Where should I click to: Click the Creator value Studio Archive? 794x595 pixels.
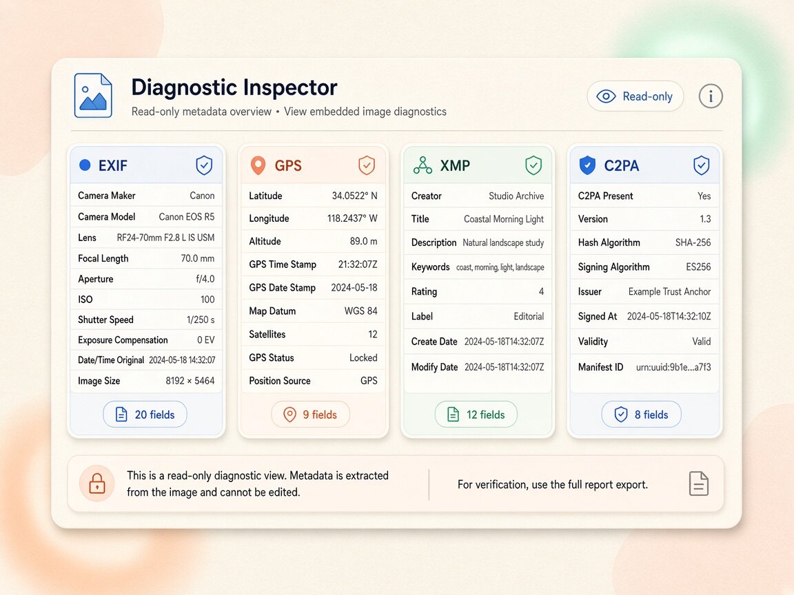(516, 196)
